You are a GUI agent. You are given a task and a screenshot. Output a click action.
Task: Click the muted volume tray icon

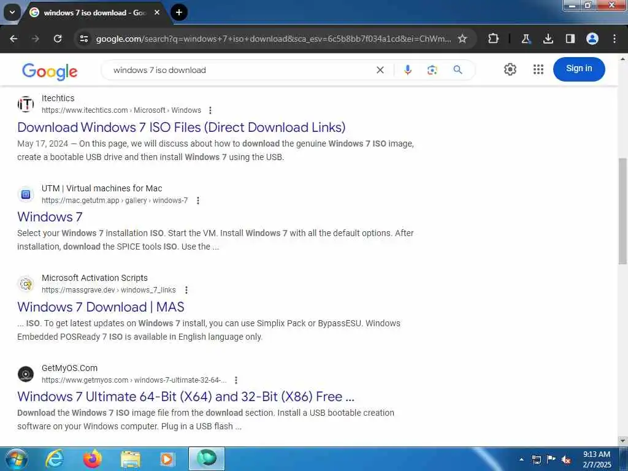[566, 459]
